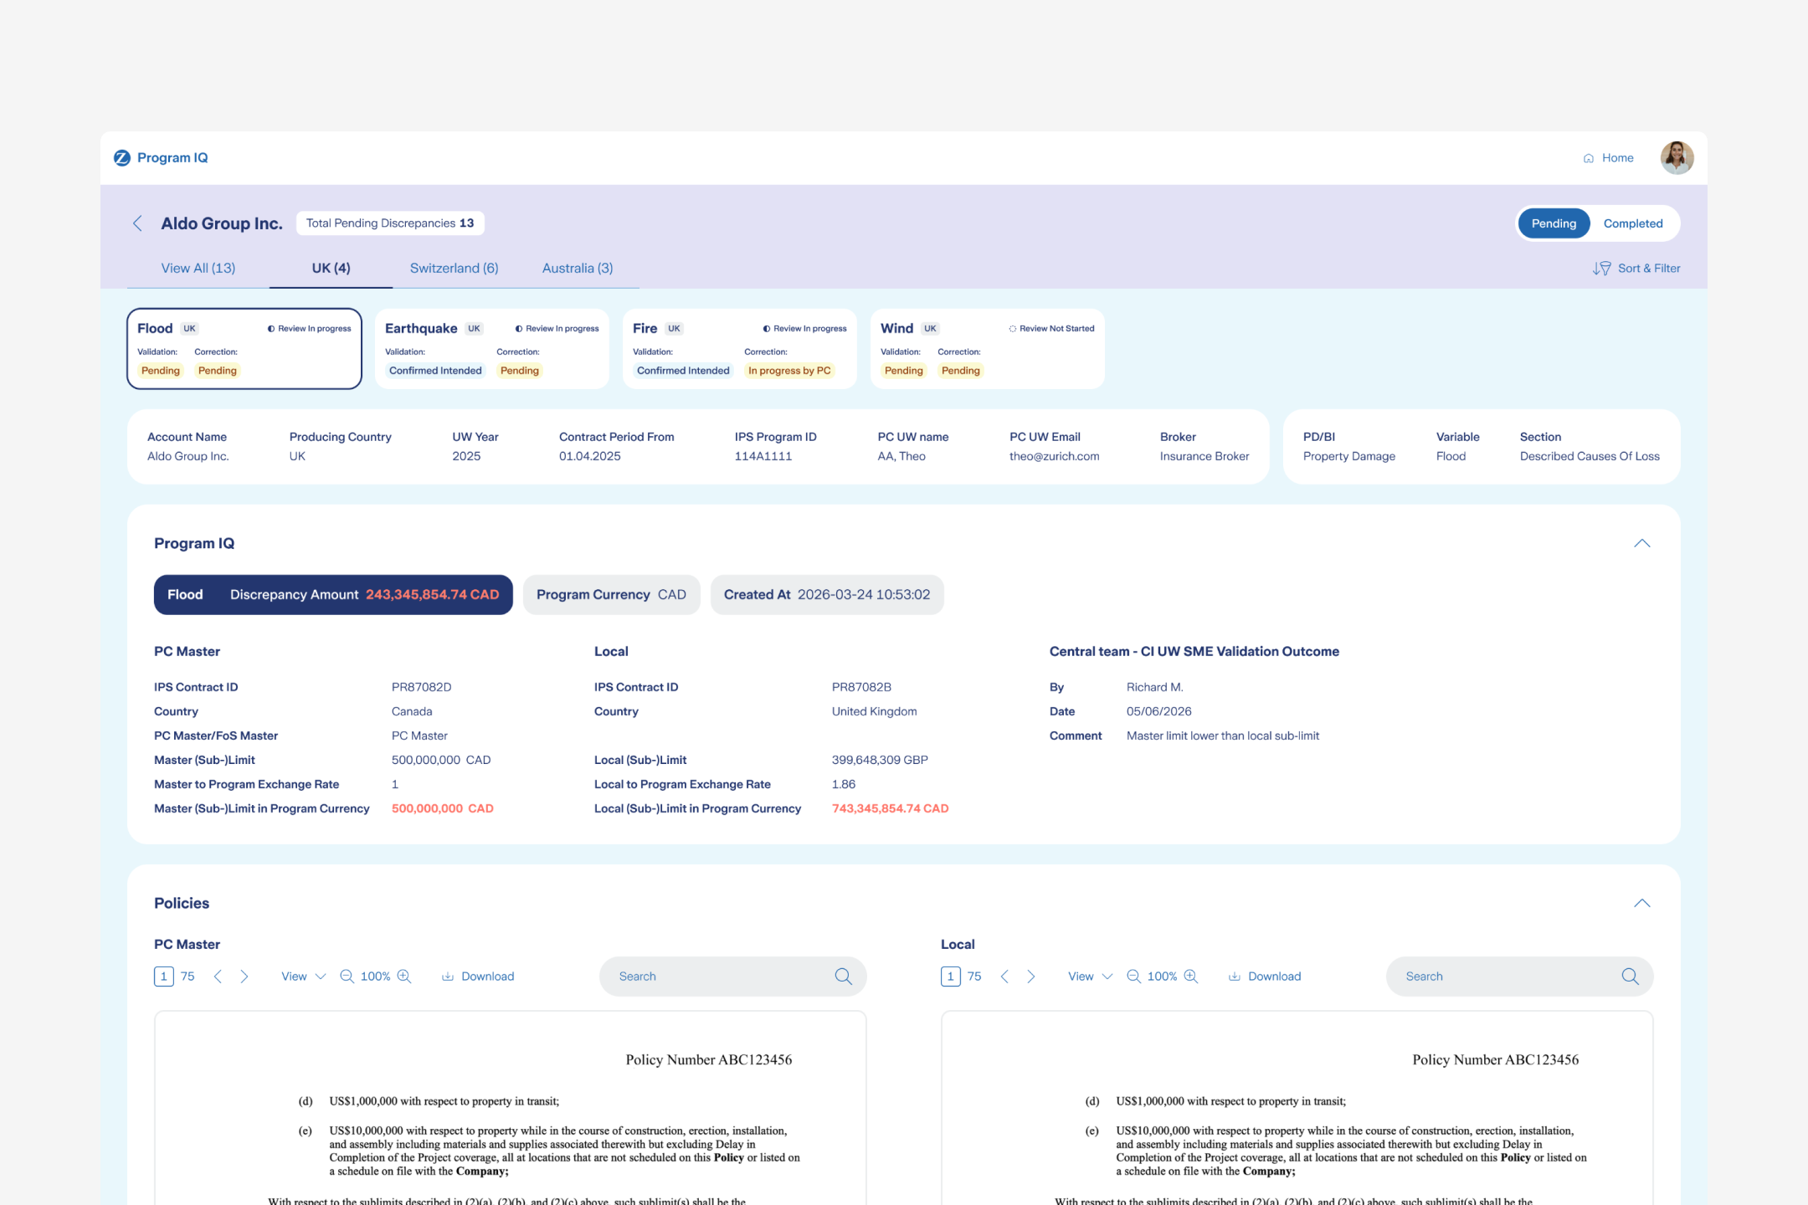
Task: Go back using the arrow beside Aldo Group Inc.
Action: 137,223
